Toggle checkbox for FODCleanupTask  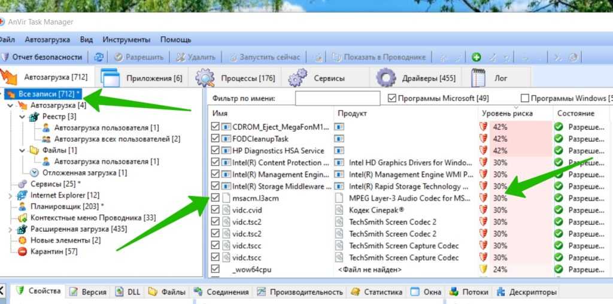pos(215,139)
